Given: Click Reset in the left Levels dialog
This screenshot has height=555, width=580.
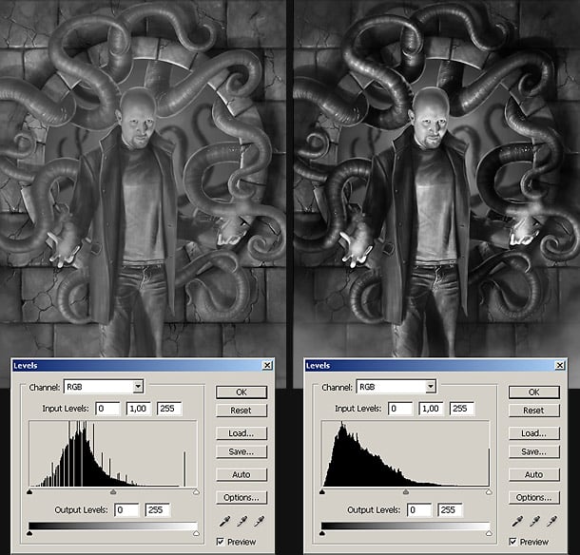Looking at the screenshot, I should (242, 411).
